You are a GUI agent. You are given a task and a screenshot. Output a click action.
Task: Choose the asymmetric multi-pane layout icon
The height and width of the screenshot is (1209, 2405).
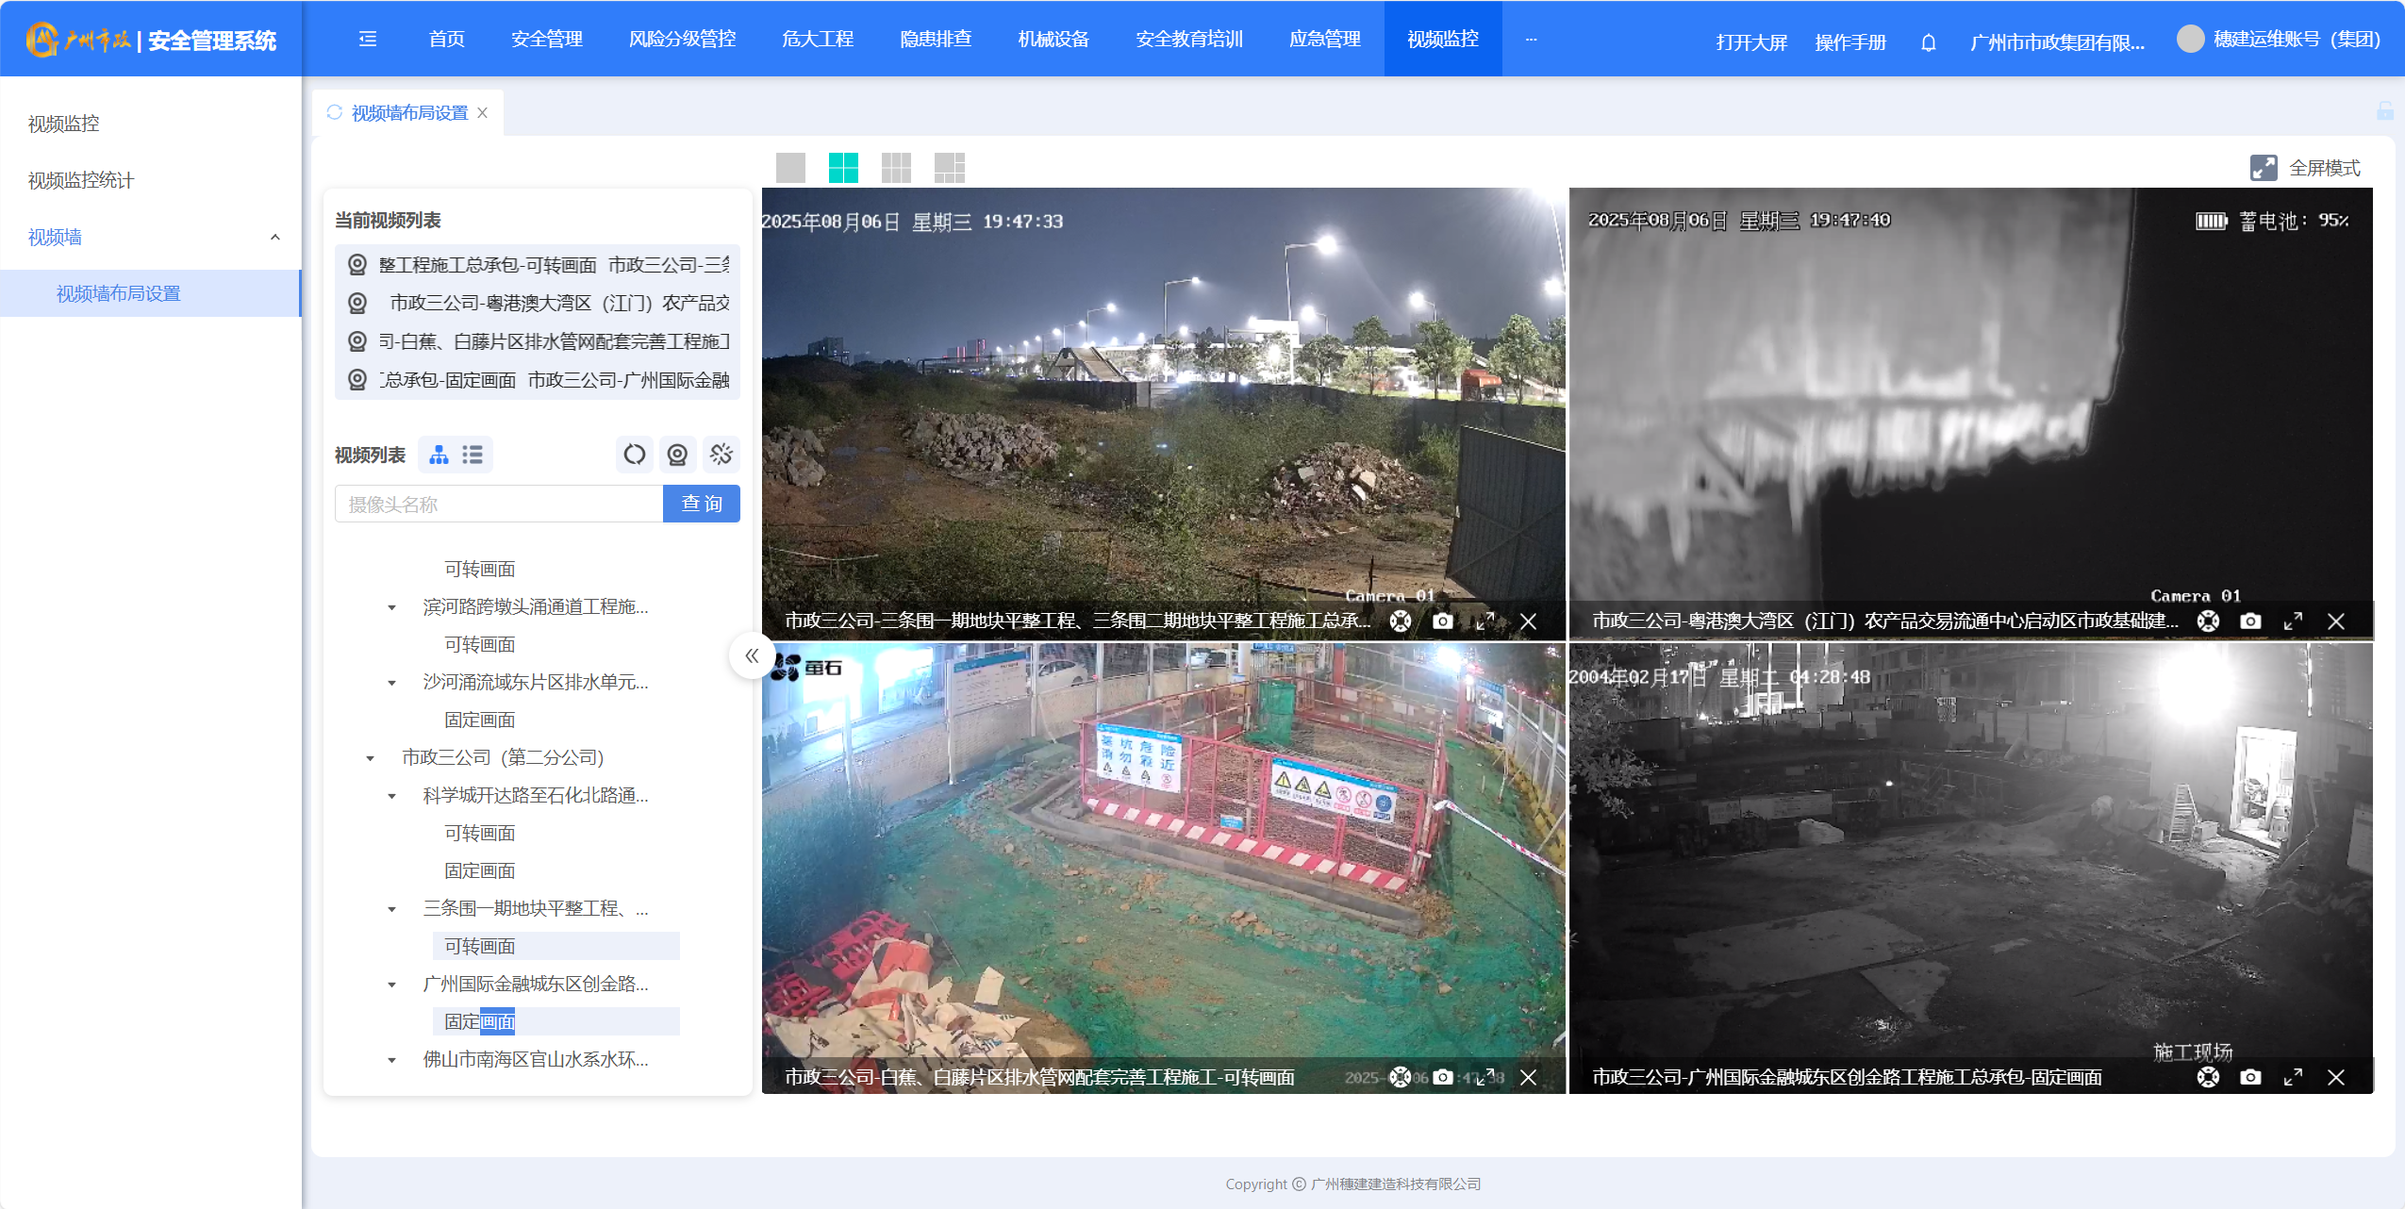tap(949, 168)
